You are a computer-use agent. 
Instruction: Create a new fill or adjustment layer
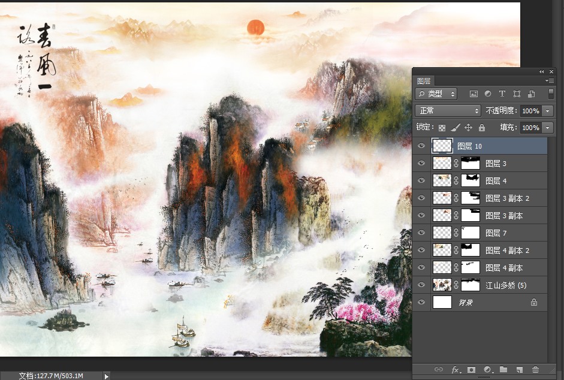488,370
